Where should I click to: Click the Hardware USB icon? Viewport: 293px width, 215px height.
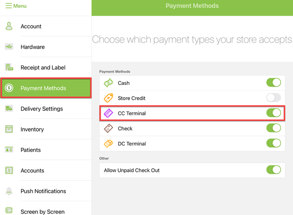click(9, 47)
